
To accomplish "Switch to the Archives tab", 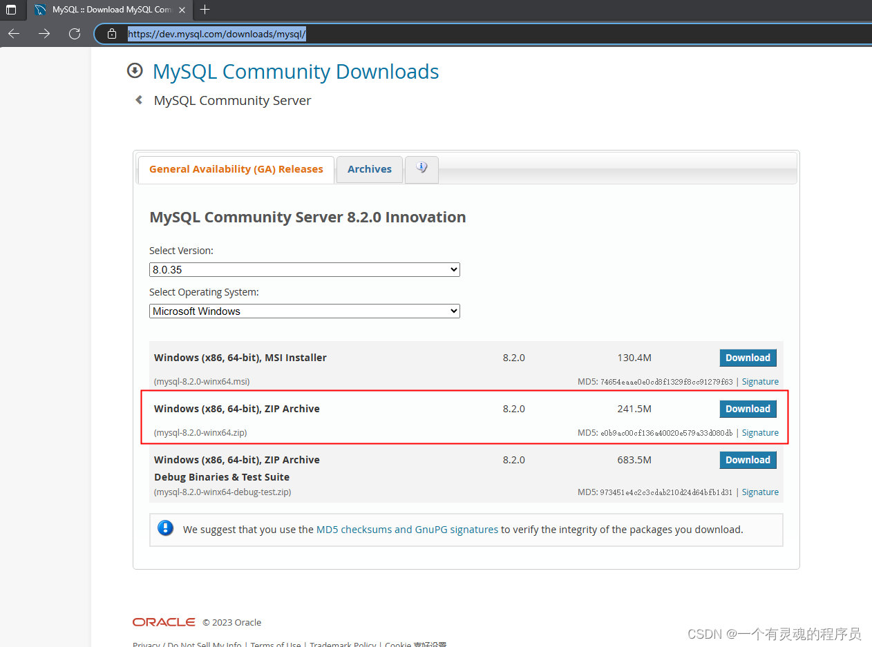I will 369,168.
